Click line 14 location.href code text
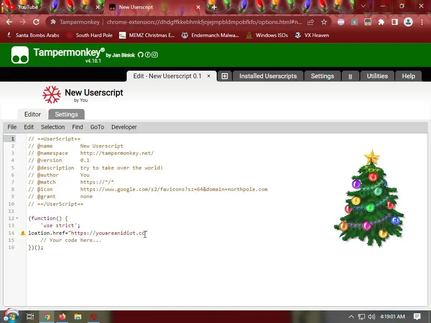 [88, 233]
